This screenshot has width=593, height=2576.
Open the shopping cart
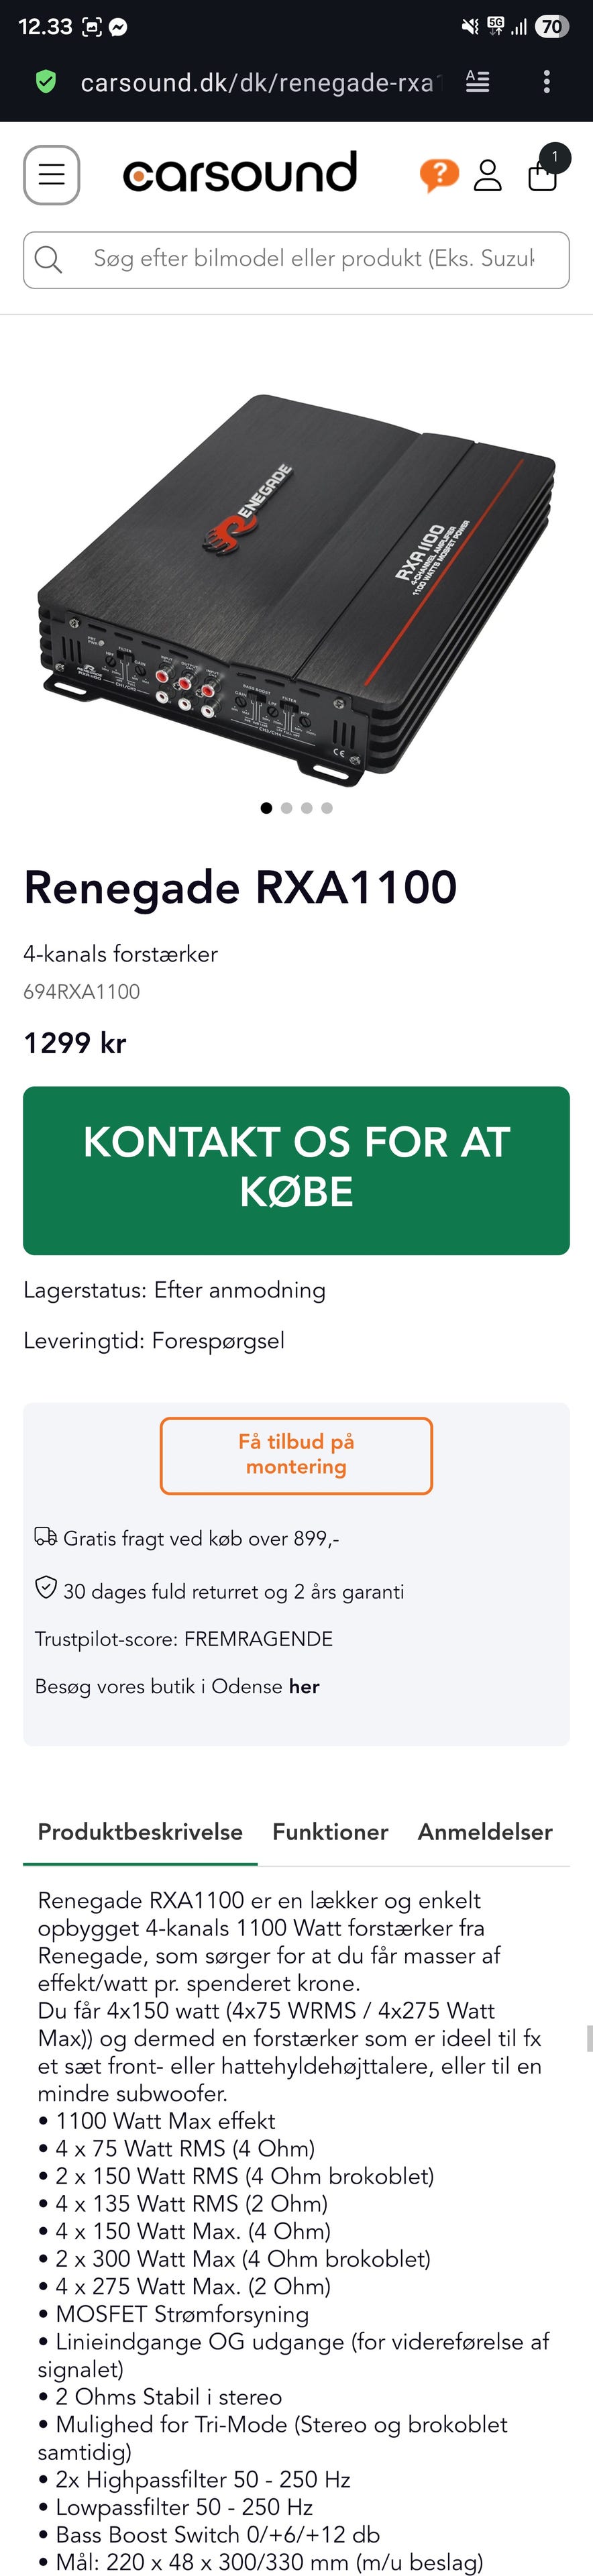click(x=543, y=174)
